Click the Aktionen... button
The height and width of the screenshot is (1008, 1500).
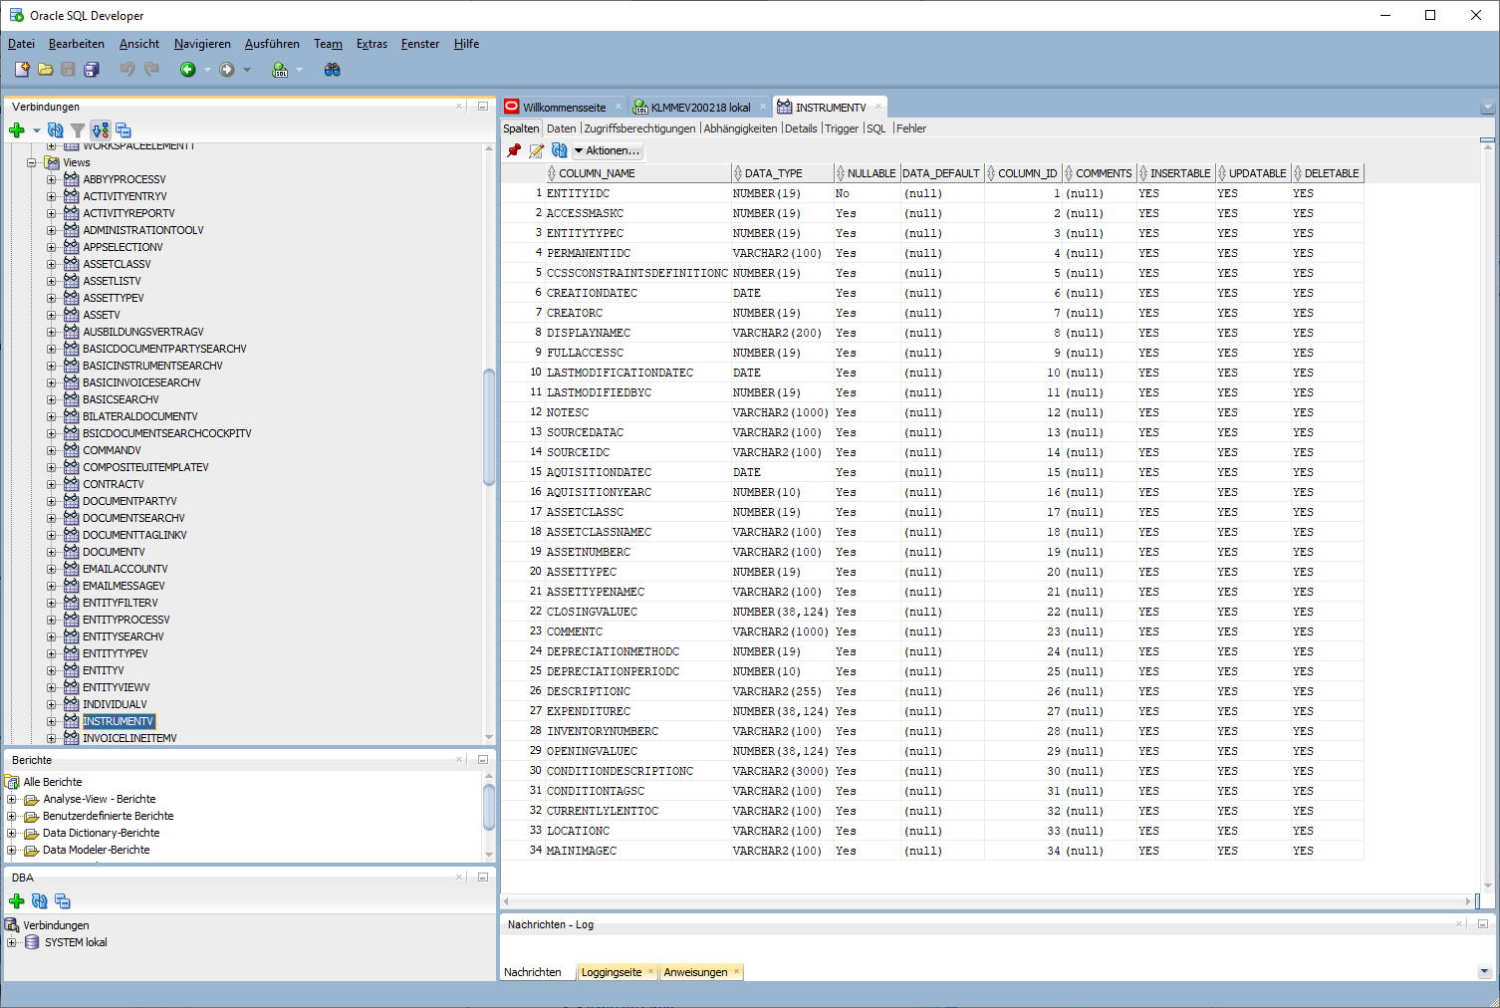tap(608, 150)
